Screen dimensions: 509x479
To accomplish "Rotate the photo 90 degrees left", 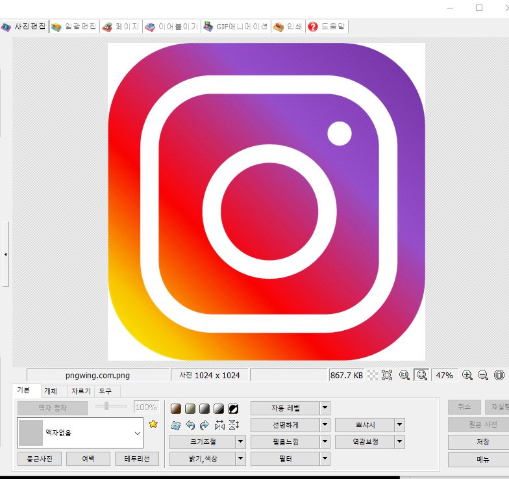I will tap(190, 425).
